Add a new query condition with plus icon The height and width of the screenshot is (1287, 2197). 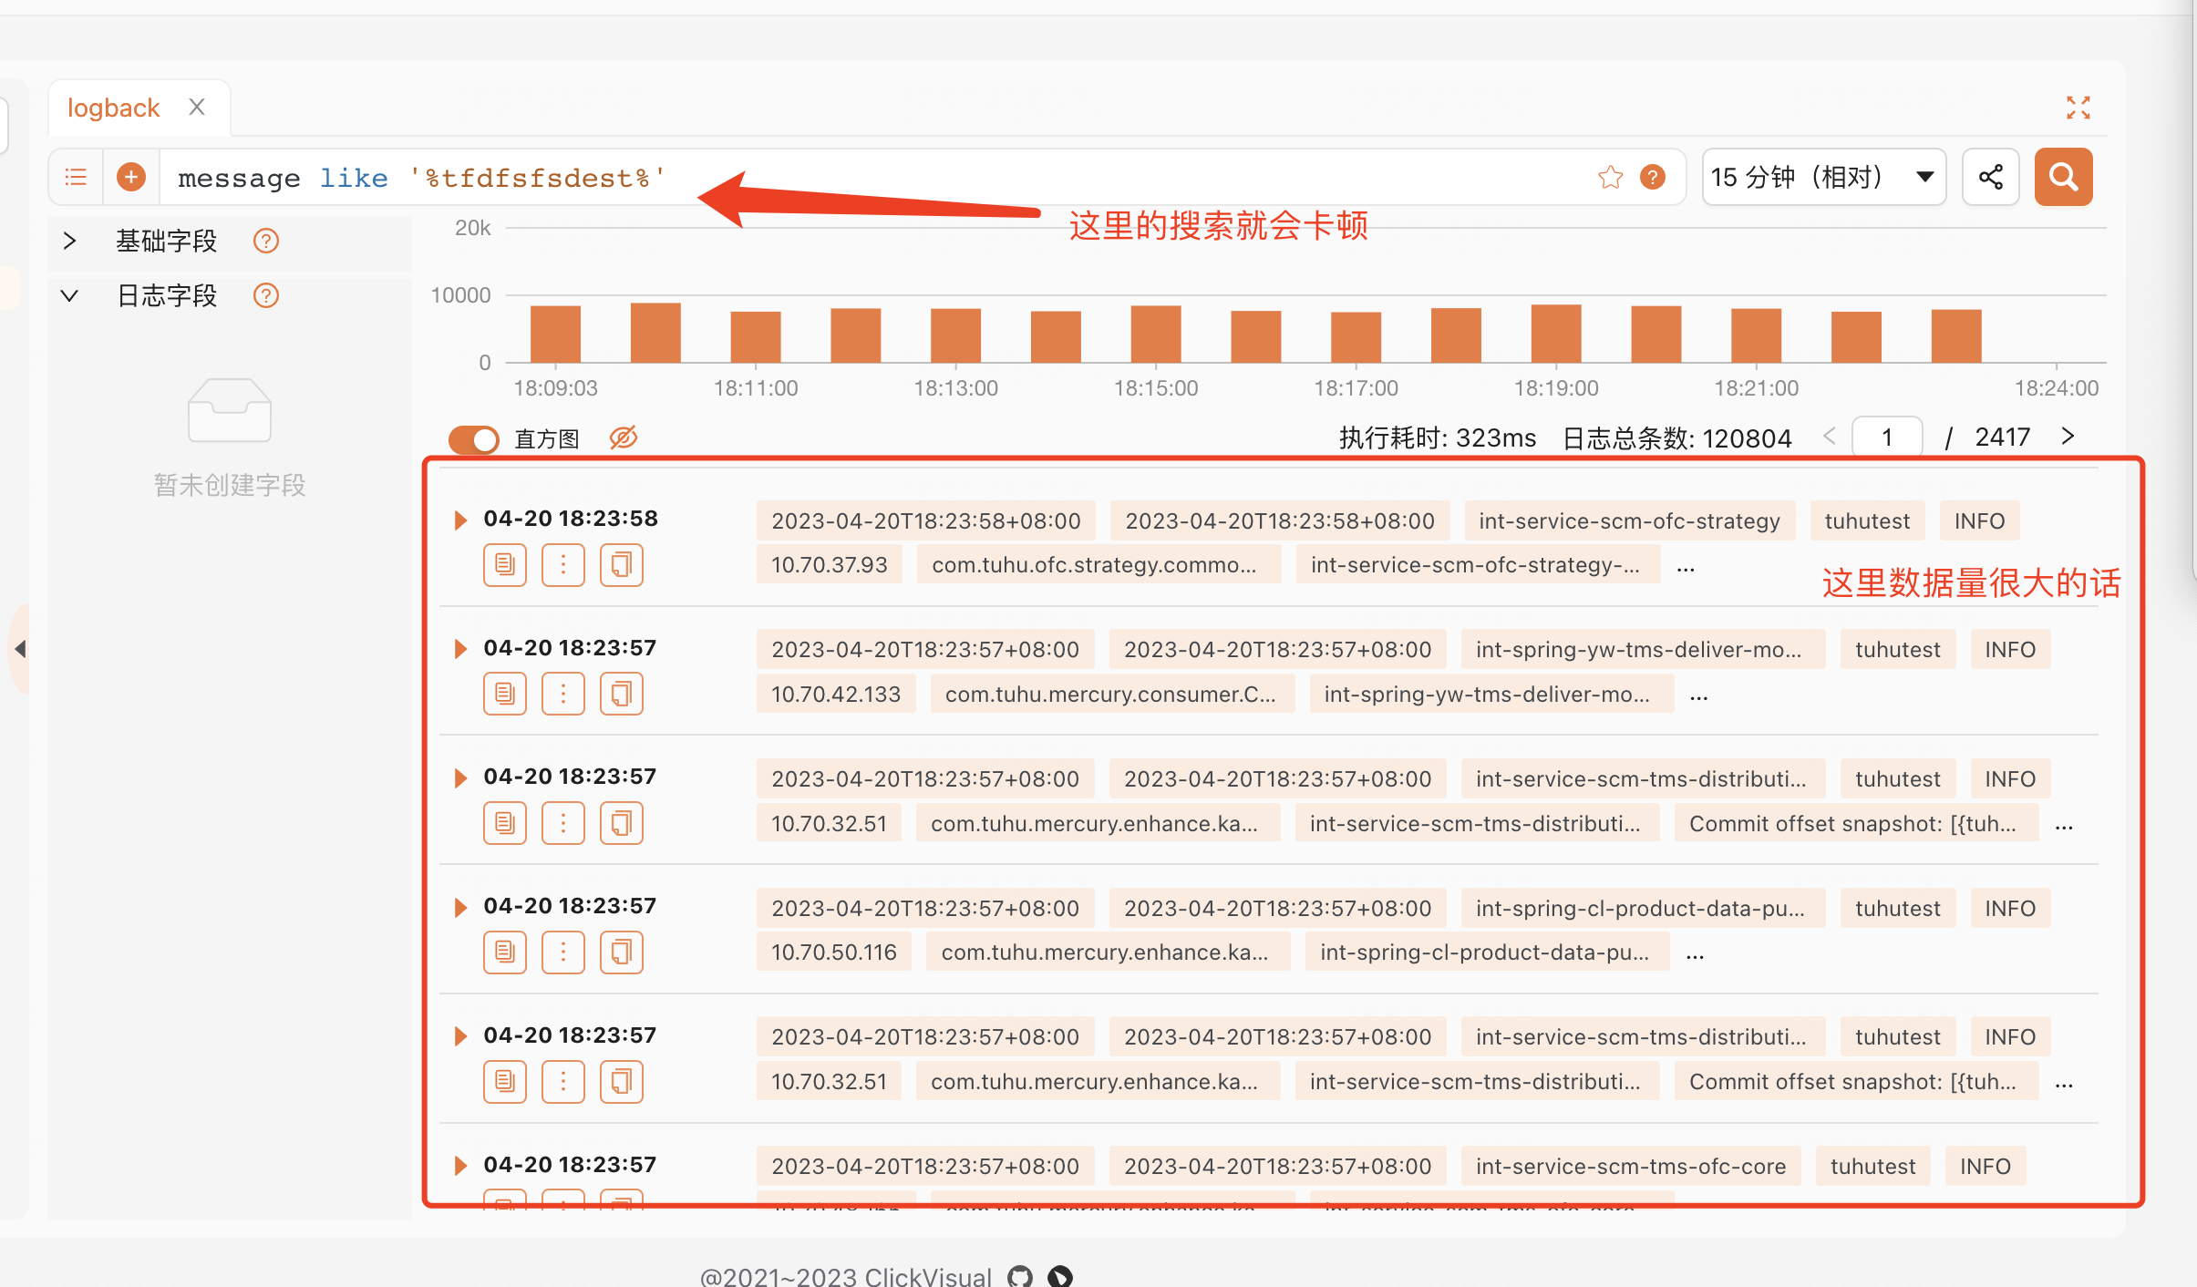click(x=130, y=176)
